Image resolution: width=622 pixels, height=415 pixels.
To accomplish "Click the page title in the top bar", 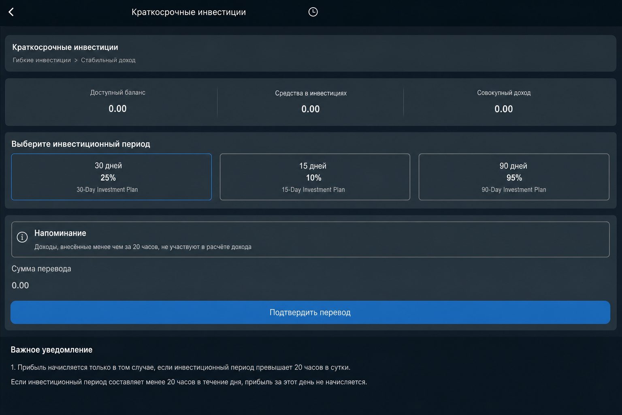I will click(189, 12).
